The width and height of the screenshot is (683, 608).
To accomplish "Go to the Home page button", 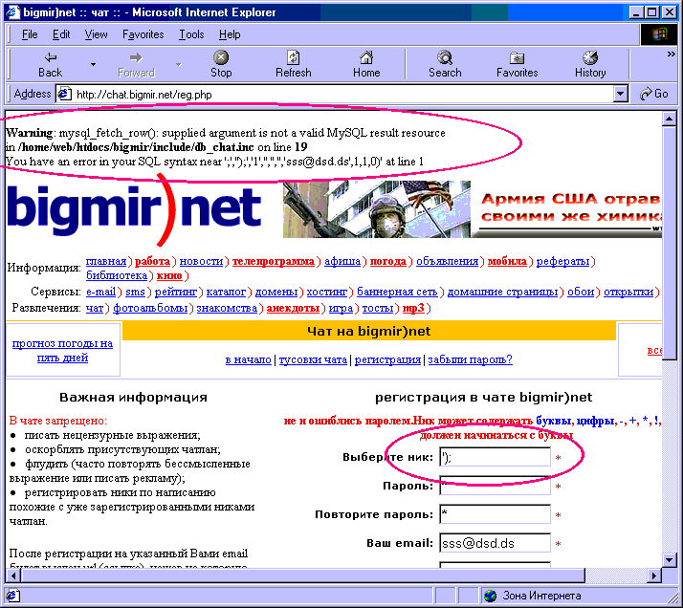I will click(x=366, y=64).
